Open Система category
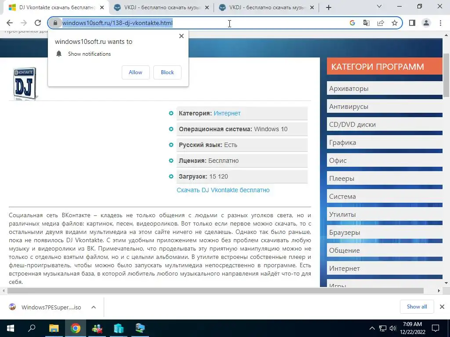The height and width of the screenshot is (337, 450). click(385, 197)
